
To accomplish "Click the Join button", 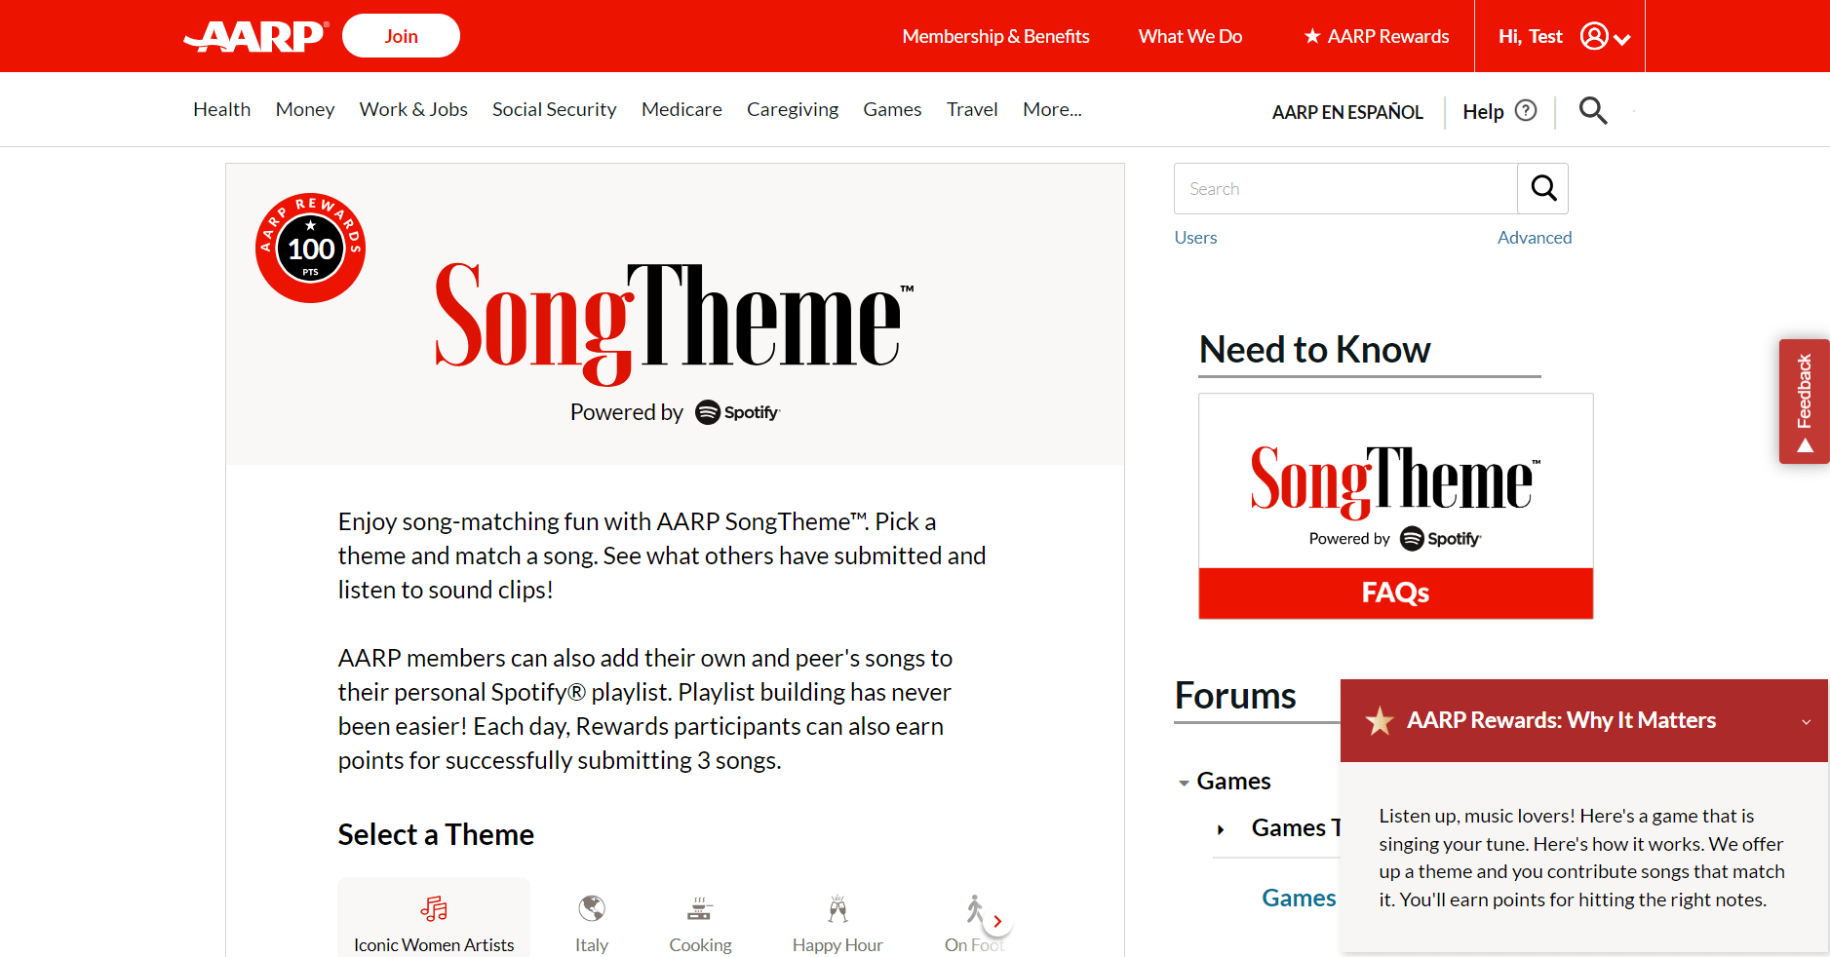I will (401, 36).
